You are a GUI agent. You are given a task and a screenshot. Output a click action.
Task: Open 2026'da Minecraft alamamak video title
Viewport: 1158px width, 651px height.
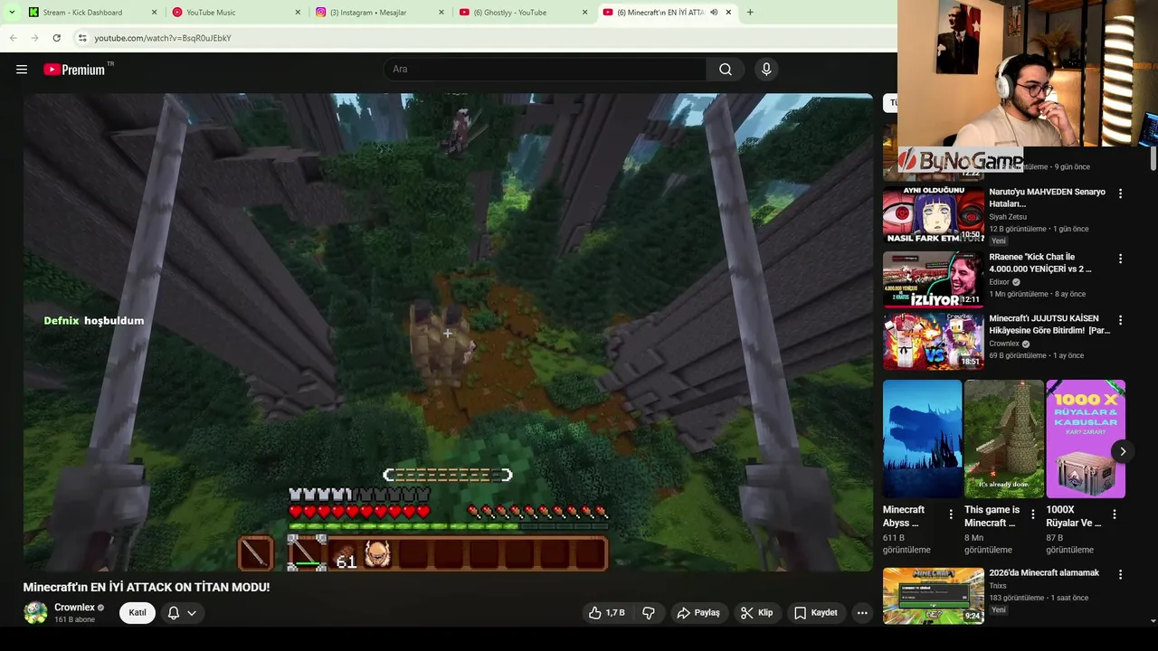(x=1044, y=573)
